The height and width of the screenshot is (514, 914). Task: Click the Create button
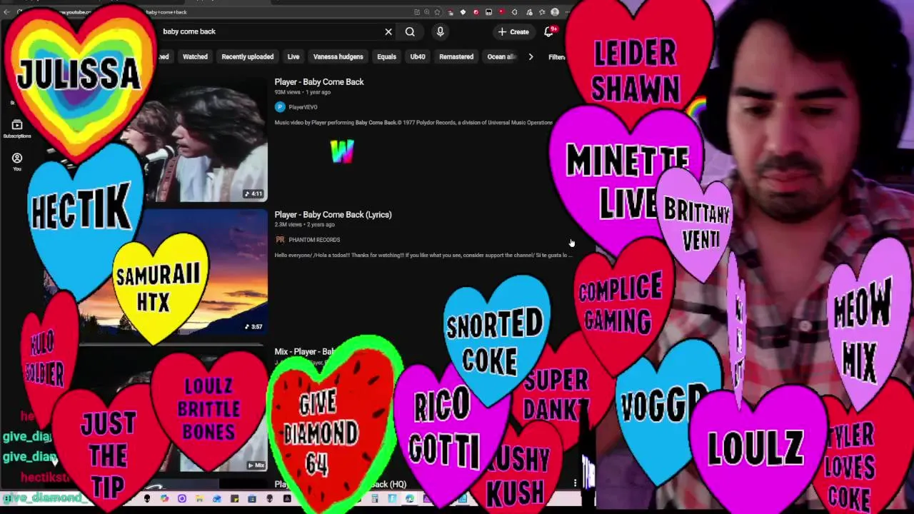tap(514, 31)
